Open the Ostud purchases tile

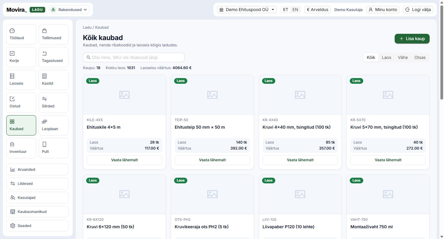21,103
